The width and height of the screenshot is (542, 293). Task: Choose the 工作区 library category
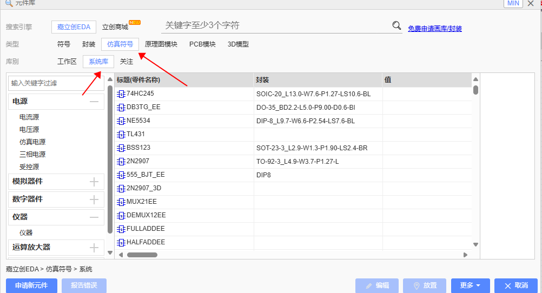[x=67, y=62]
